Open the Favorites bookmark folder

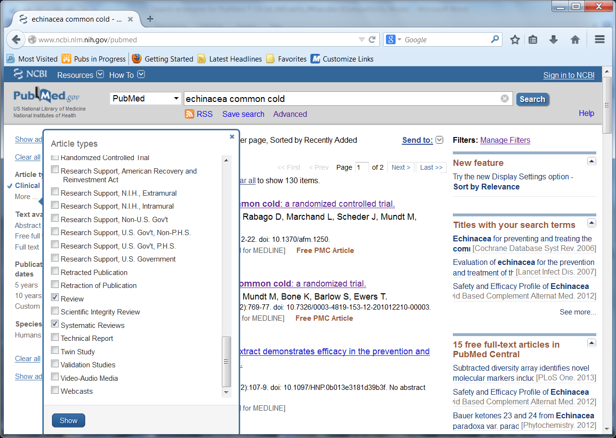[x=286, y=59]
